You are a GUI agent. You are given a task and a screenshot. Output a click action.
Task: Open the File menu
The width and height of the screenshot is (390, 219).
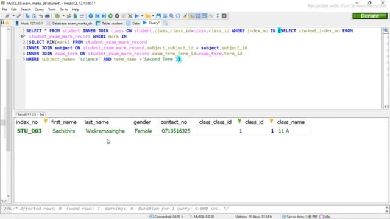coord(4,9)
